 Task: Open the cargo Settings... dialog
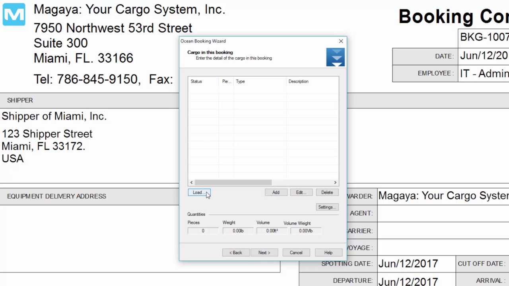pos(327,207)
